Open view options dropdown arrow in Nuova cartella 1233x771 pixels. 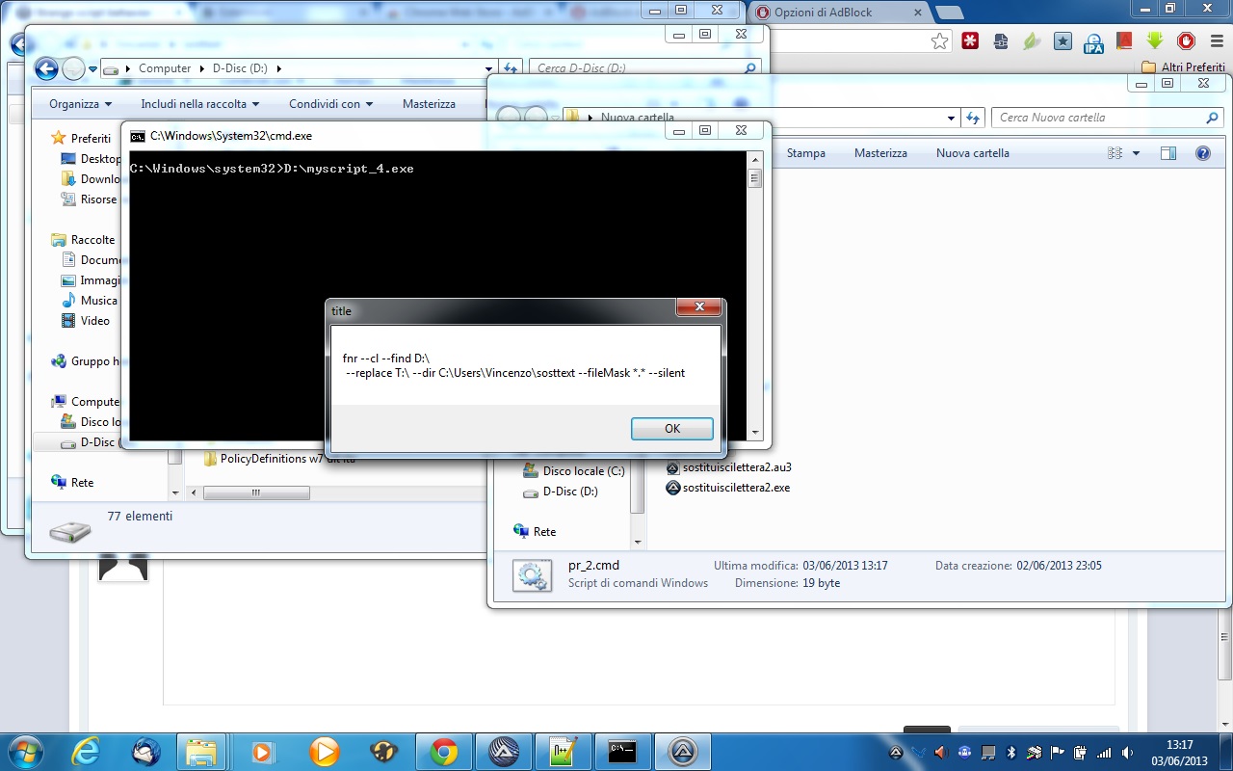[x=1136, y=153]
